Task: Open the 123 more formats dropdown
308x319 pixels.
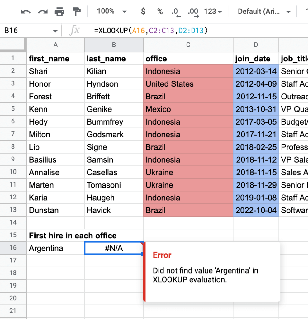Action: (213, 12)
